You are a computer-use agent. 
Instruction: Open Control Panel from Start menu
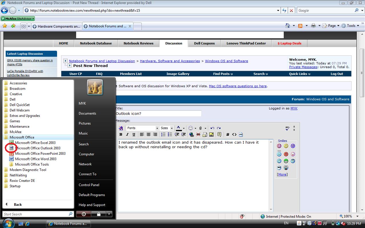(x=89, y=185)
